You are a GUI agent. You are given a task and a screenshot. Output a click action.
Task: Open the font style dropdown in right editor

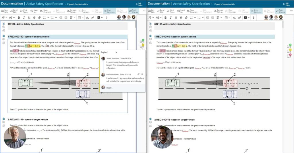(x=151, y=17)
